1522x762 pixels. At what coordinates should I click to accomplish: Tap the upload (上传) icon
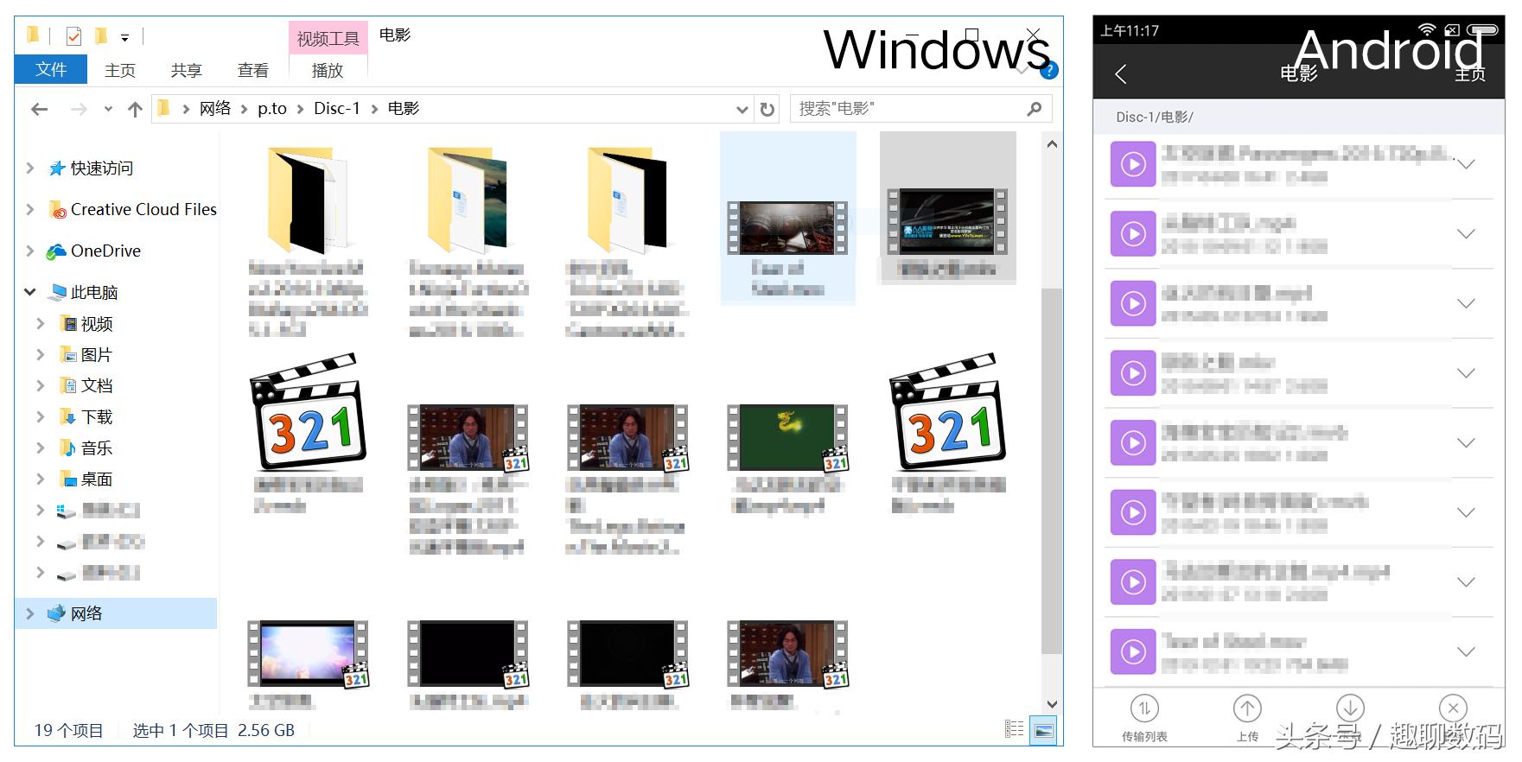click(1247, 709)
